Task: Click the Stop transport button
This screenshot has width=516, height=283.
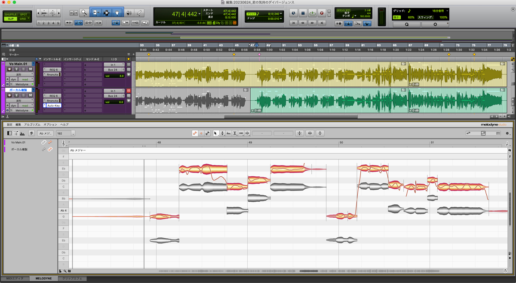Action: [x=303, y=13]
